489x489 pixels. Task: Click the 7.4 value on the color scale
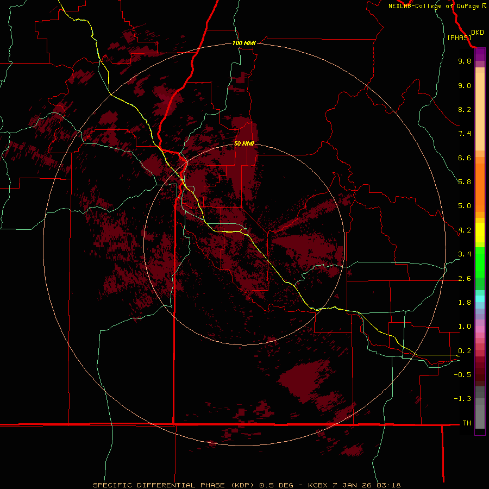pos(465,134)
